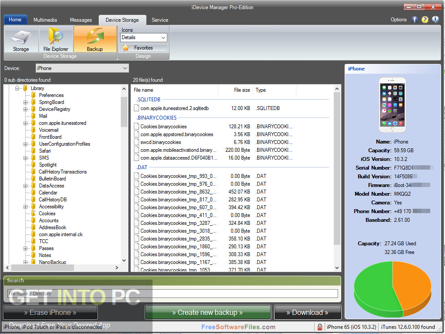Select the Cookies folder icon
Viewport: 445px width, 334px height.
point(33,214)
